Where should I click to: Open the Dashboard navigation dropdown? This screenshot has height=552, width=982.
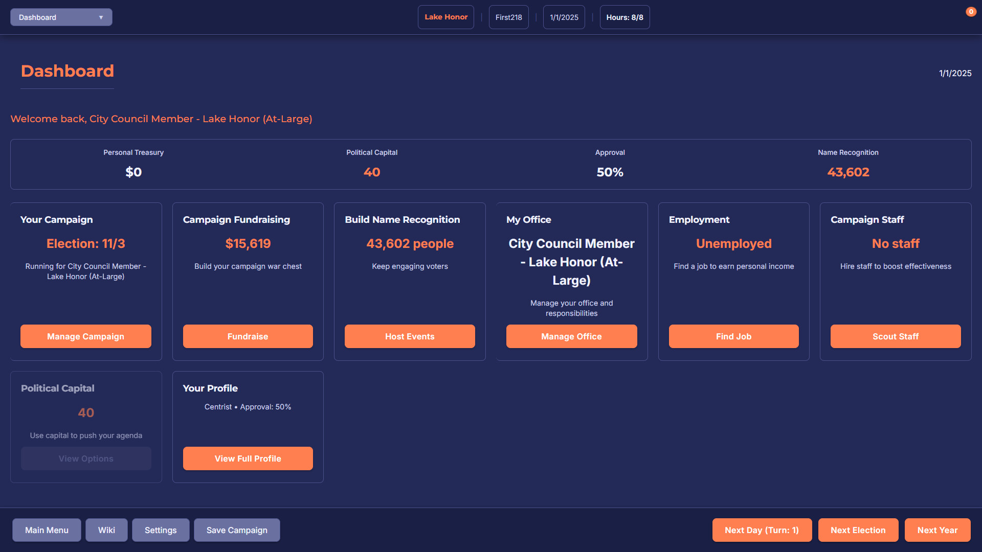61,17
